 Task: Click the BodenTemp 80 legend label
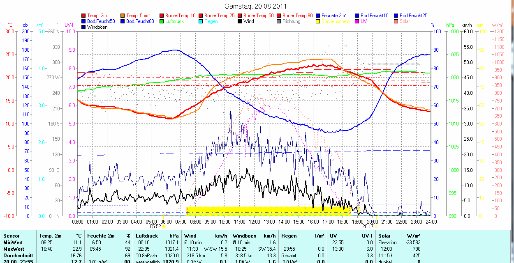click(x=298, y=16)
